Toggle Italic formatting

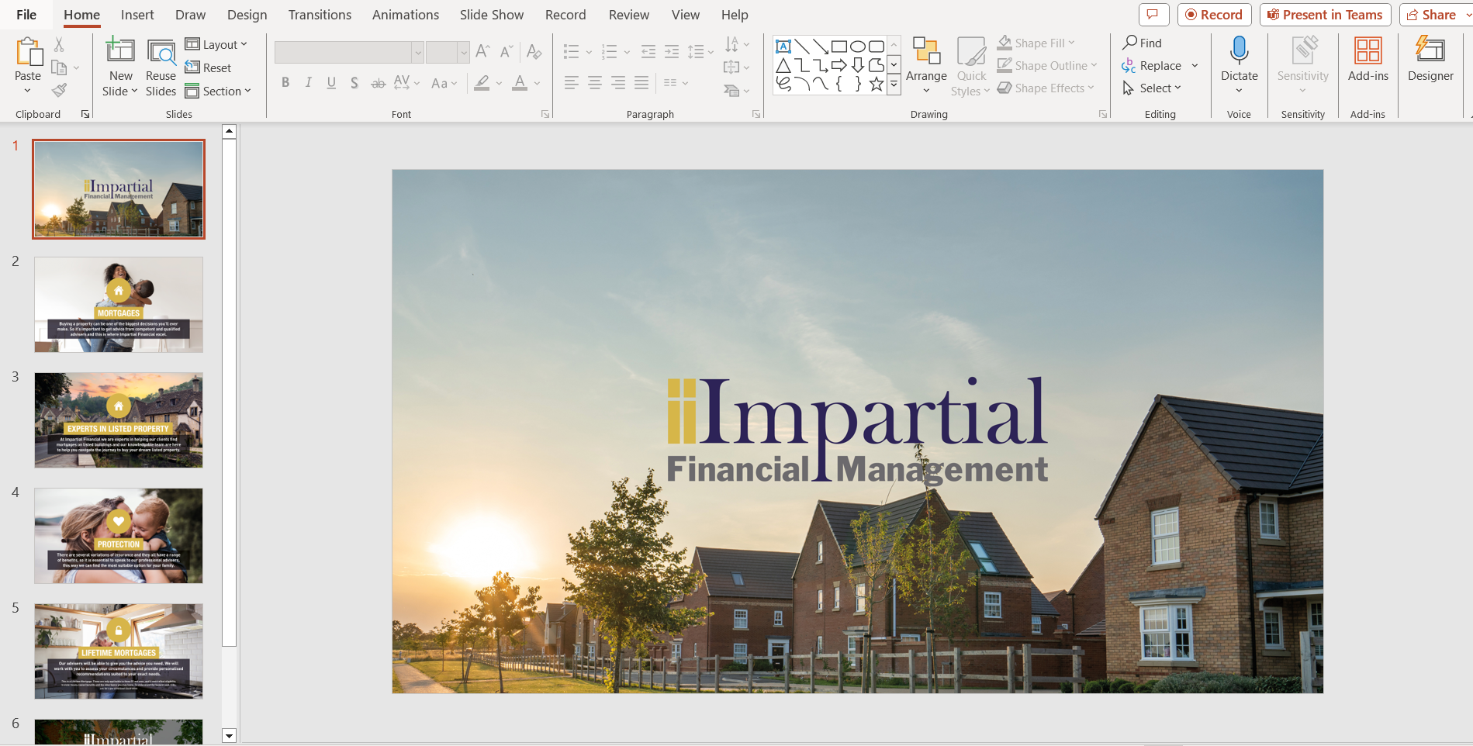309,83
